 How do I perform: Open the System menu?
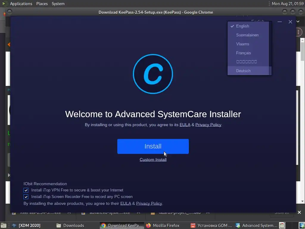pyautogui.click(x=58, y=4)
